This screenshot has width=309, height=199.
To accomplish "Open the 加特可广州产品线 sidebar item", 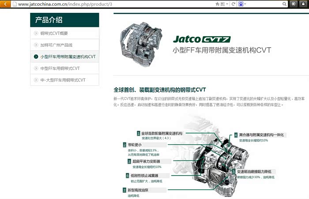I will tap(64, 45).
